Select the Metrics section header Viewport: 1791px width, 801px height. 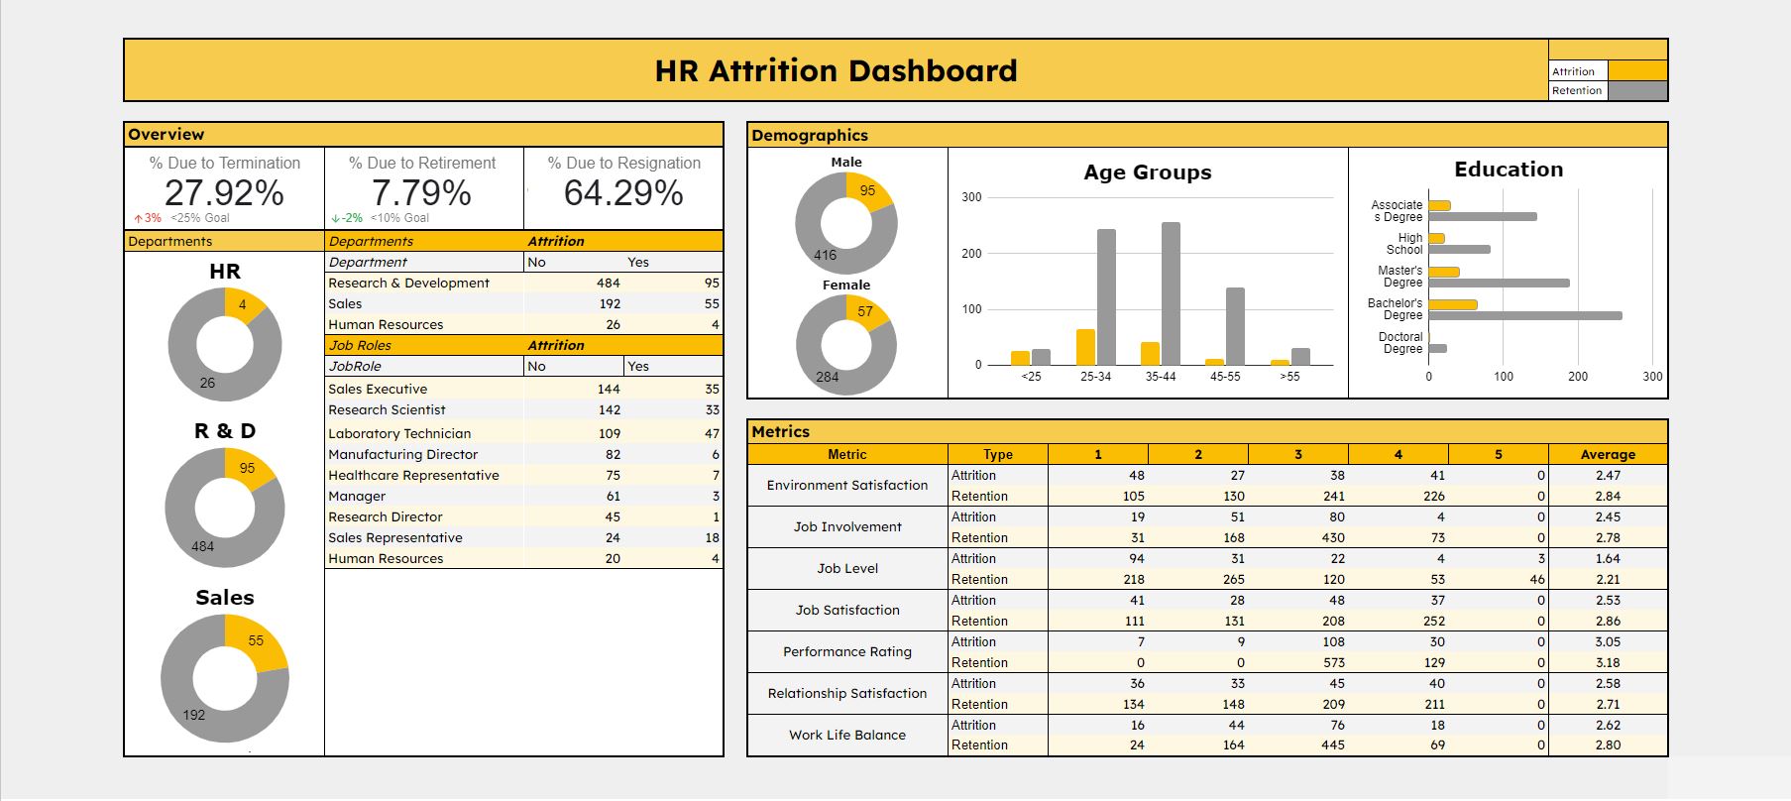click(1206, 431)
